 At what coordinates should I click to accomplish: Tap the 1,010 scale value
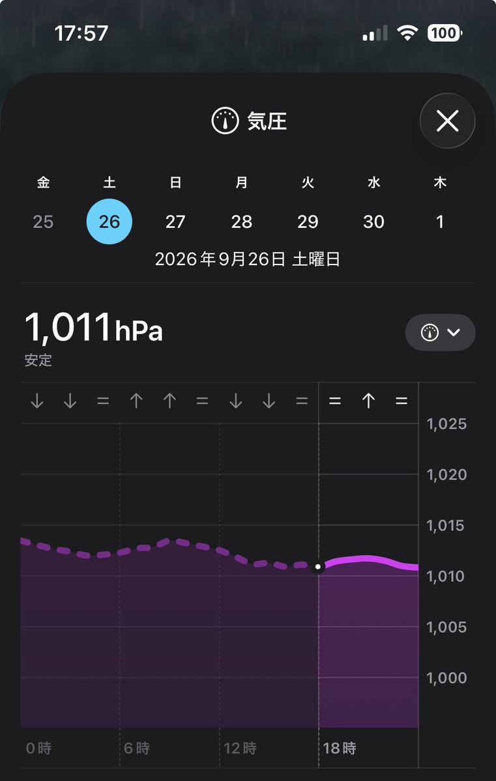click(x=445, y=576)
